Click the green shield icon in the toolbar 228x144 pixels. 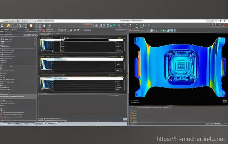(x=45, y=26)
